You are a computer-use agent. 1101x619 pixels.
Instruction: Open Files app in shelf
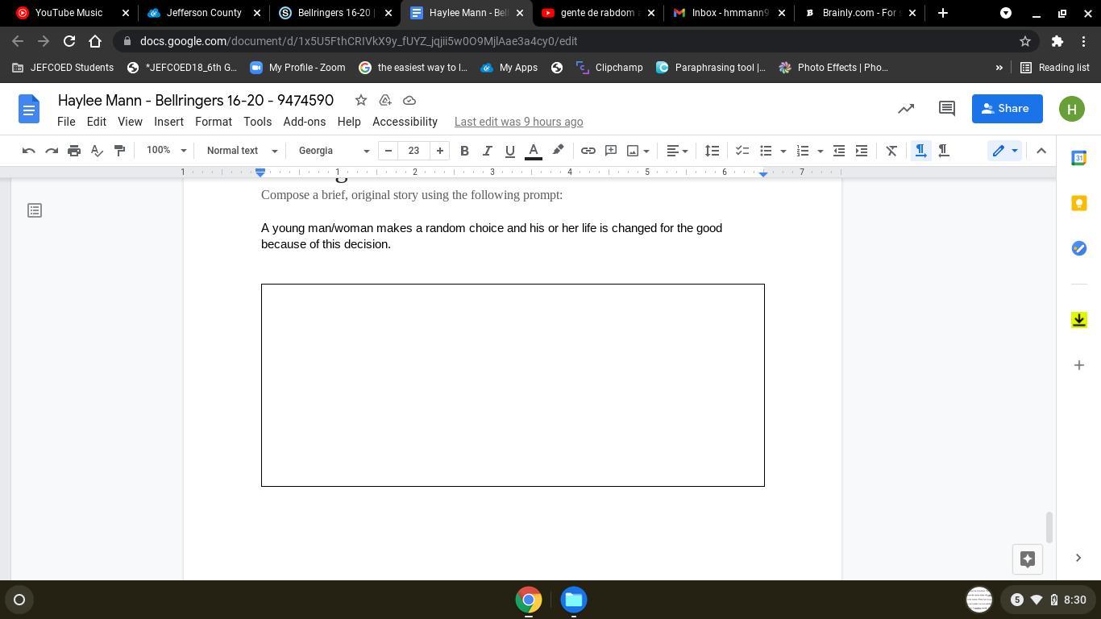click(x=574, y=600)
